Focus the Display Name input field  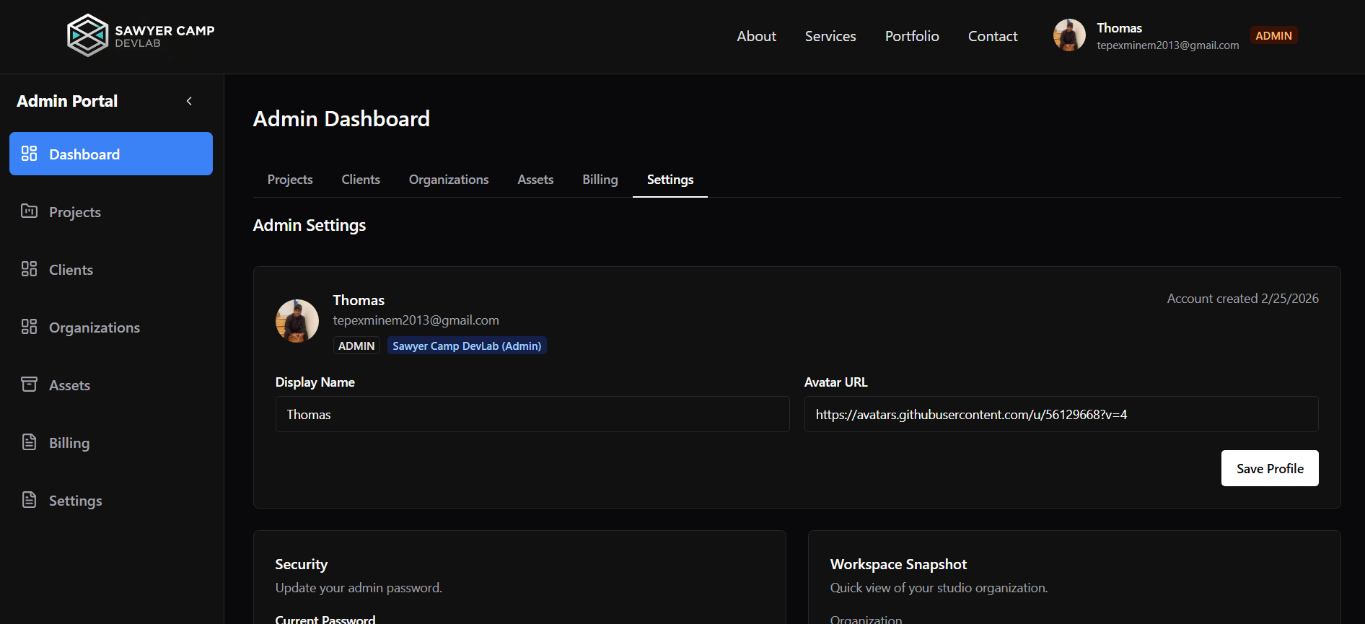532,414
